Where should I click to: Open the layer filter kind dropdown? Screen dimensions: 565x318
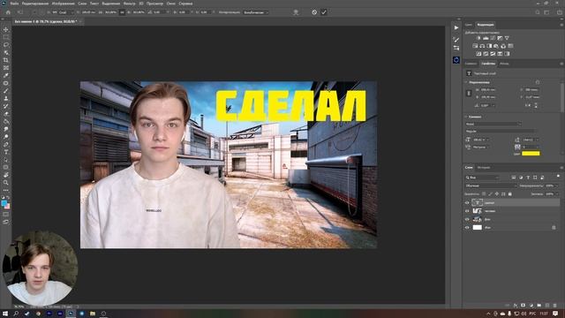[x=482, y=178]
